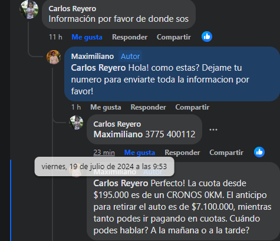Click the like reaction icon under Carlos's first comment
This screenshot has width=280, height=241.
207,37
